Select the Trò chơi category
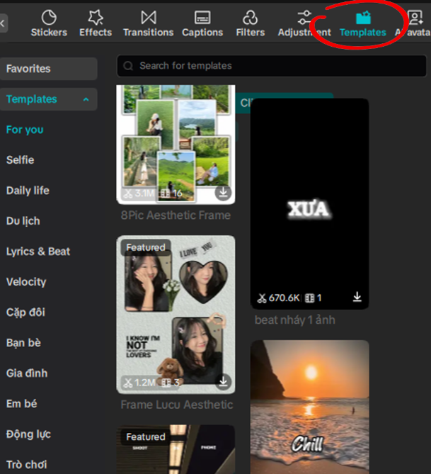The image size is (431, 474). tap(27, 465)
